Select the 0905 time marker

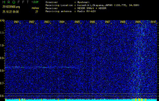pos(77,22)
